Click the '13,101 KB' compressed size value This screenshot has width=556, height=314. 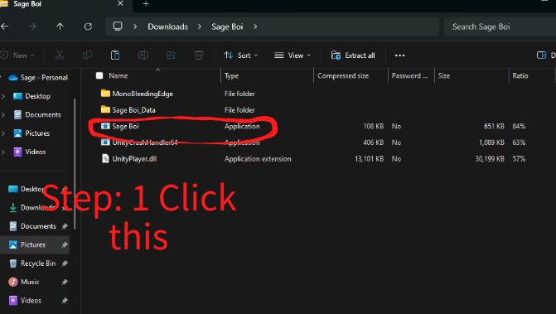point(369,159)
